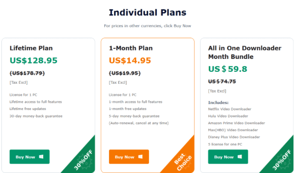The width and height of the screenshot is (299, 173).
Task: Click the 30%OFF ribbon on Lifetime Plan
Action: 83,160
